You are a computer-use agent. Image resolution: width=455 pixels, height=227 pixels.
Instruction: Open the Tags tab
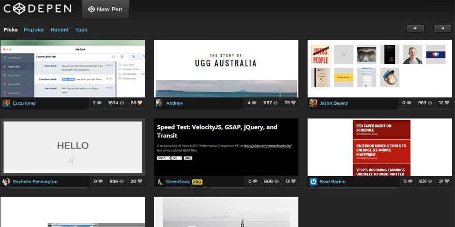click(81, 29)
